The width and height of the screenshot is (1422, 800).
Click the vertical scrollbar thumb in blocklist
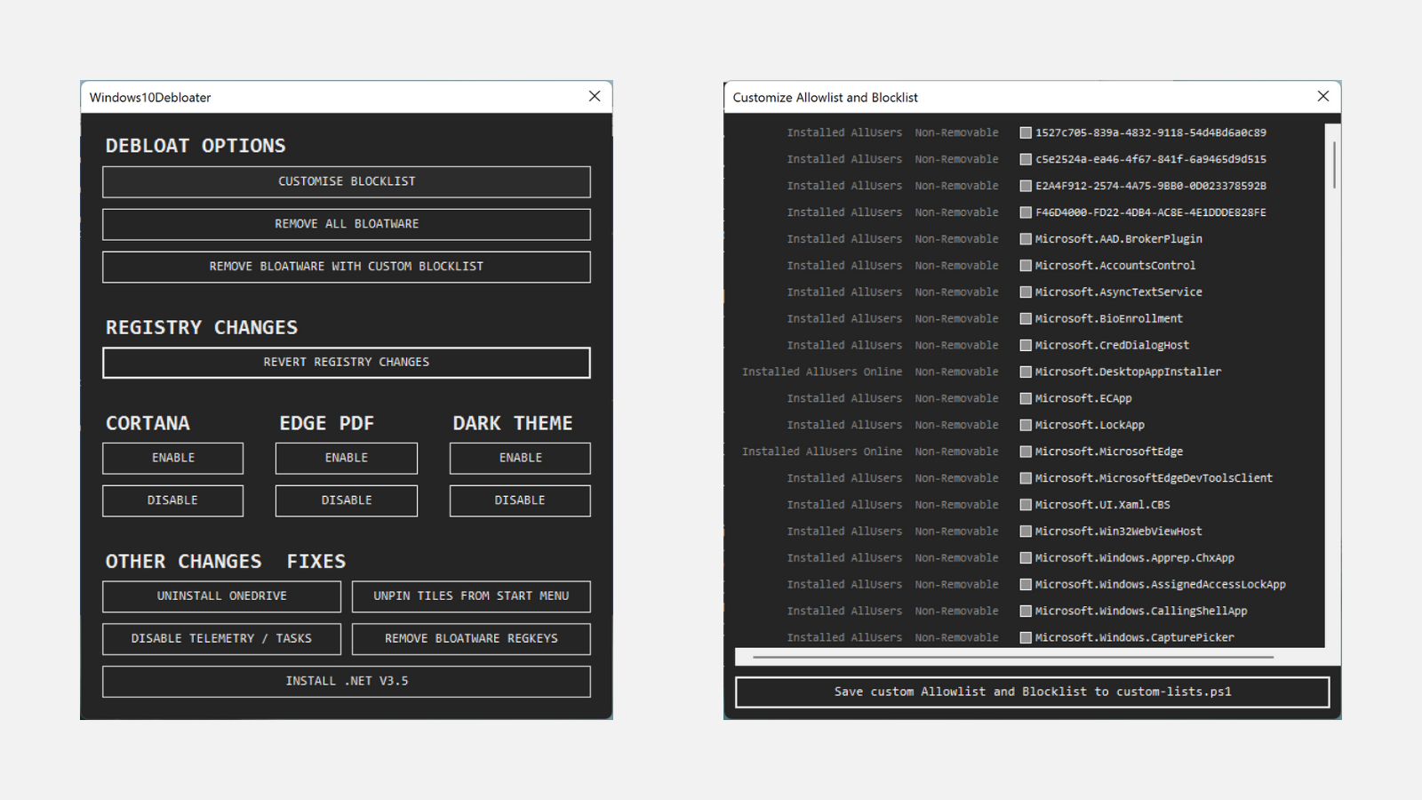1334,164
